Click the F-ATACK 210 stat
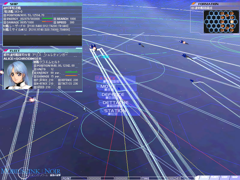240x180 pixels. [43, 80]
